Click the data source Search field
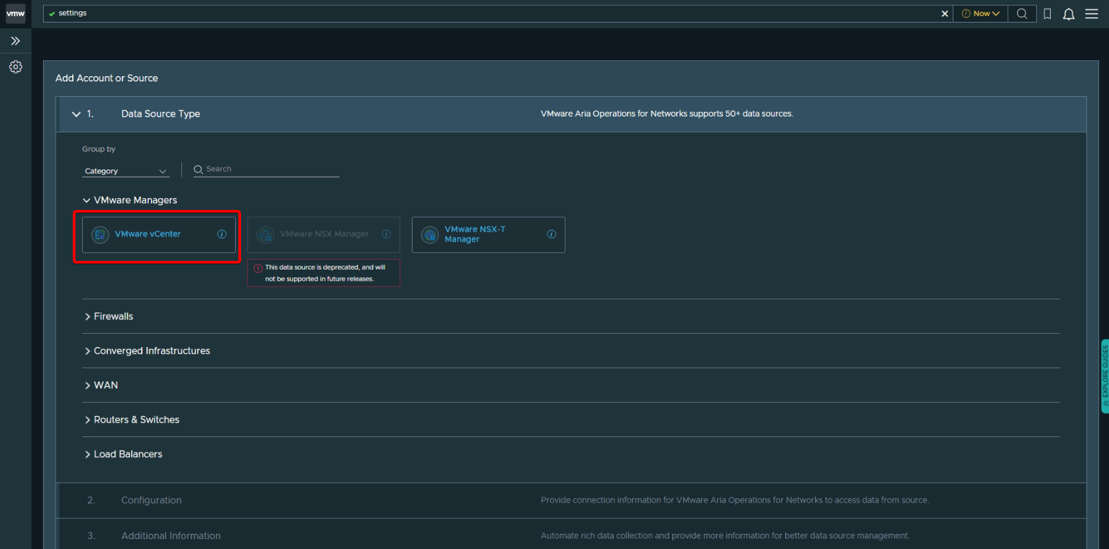This screenshot has width=1109, height=549. pos(271,170)
